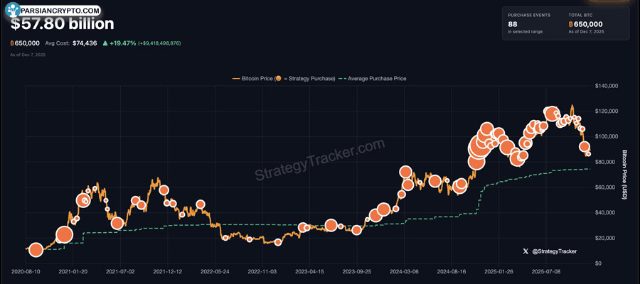The height and width of the screenshot is (284, 640).
Task: Select the lowest purchase bubble after 2022-11-03
Action: (278, 242)
